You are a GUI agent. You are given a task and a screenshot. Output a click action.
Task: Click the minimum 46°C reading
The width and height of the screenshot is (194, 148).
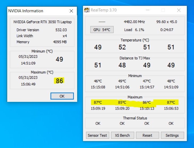(98, 81)
